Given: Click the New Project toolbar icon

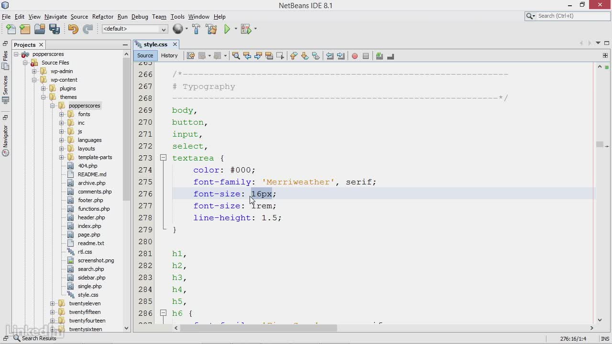Looking at the screenshot, I should (x=25, y=29).
